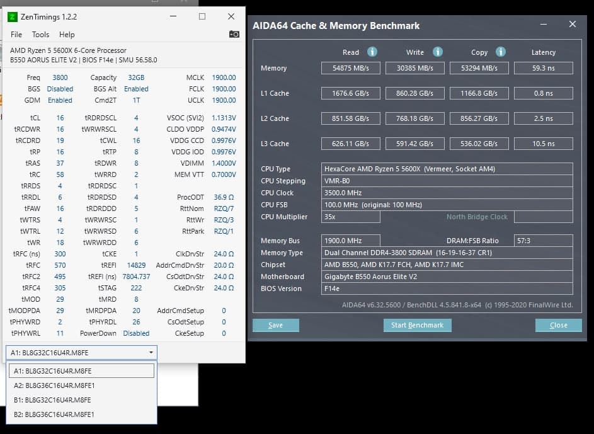Screen dimensions: 594x434
Task: Click the tRFC value 570
Action: point(60,265)
